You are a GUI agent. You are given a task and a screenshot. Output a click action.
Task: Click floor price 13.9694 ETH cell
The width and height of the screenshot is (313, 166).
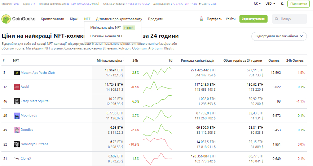[114, 70]
